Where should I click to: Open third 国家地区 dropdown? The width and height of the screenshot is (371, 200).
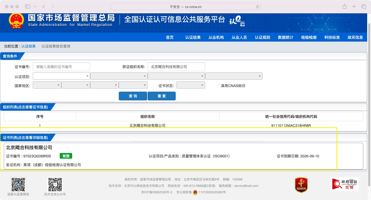point(104,85)
